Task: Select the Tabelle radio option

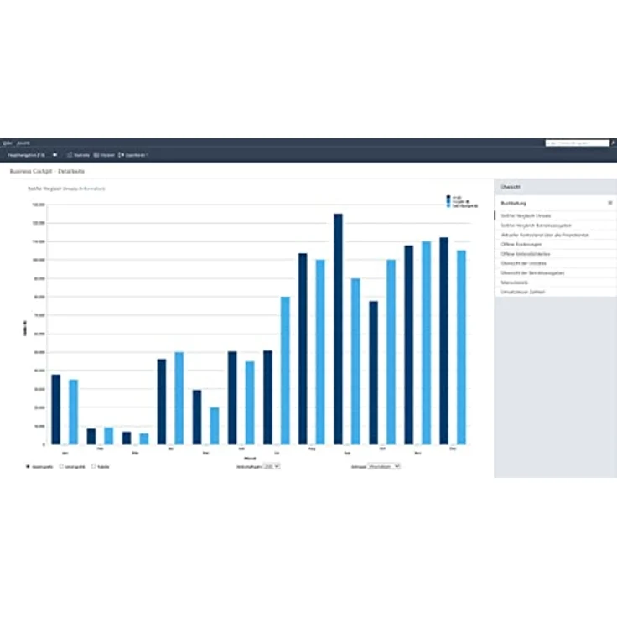Action: coord(93,466)
